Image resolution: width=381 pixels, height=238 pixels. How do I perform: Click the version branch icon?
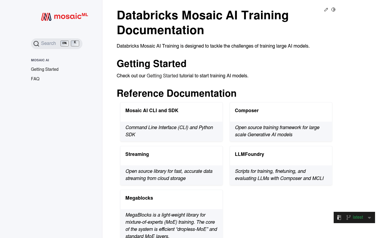pyautogui.click(x=348, y=217)
